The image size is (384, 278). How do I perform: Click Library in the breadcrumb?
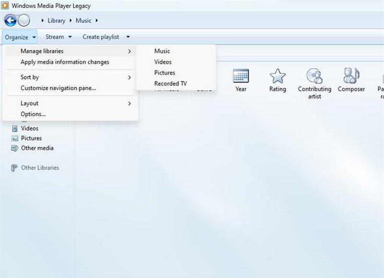coord(56,21)
